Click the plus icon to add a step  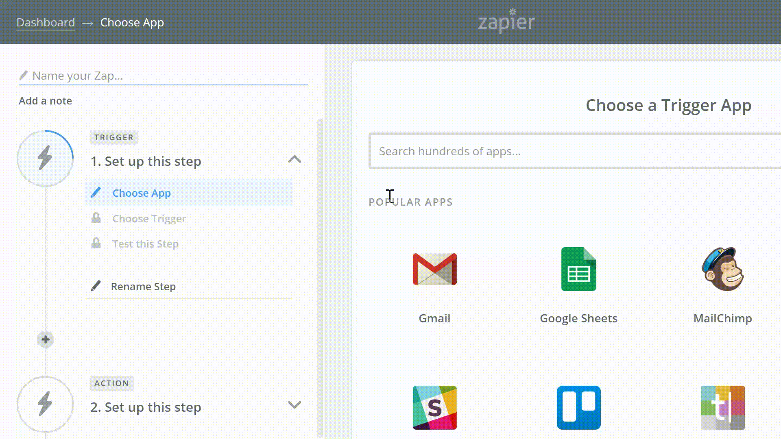pyautogui.click(x=46, y=339)
